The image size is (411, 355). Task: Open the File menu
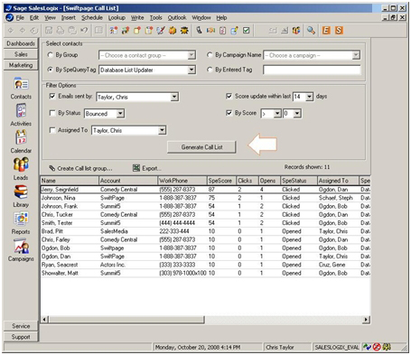point(20,18)
